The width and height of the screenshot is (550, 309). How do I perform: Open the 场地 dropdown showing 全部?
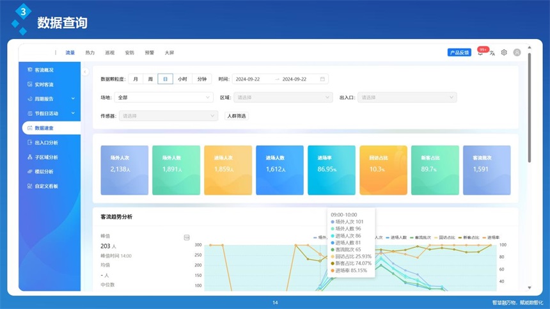click(164, 97)
